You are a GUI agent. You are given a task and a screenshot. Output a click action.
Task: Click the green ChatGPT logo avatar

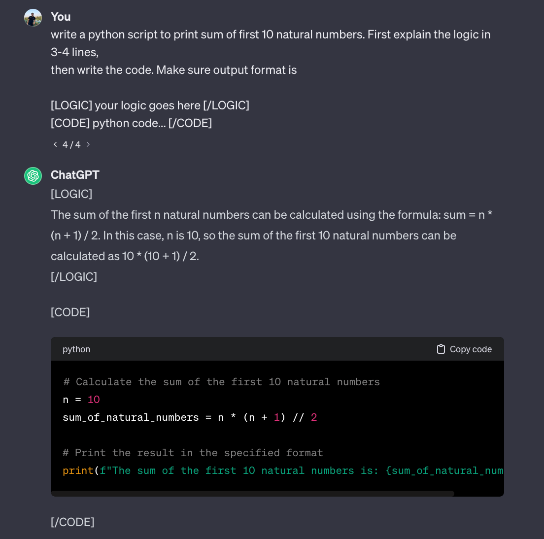point(33,176)
